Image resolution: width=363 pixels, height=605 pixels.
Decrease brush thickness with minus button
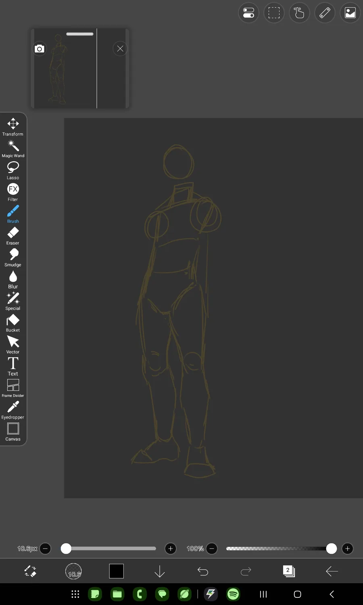pyautogui.click(x=45, y=549)
